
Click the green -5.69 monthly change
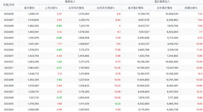pyautogui.click(x=59, y=26)
